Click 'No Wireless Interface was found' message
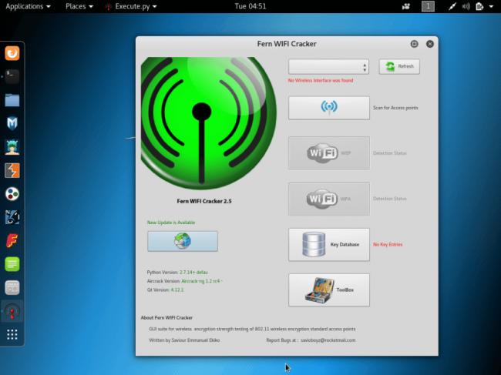 pyautogui.click(x=321, y=80)
